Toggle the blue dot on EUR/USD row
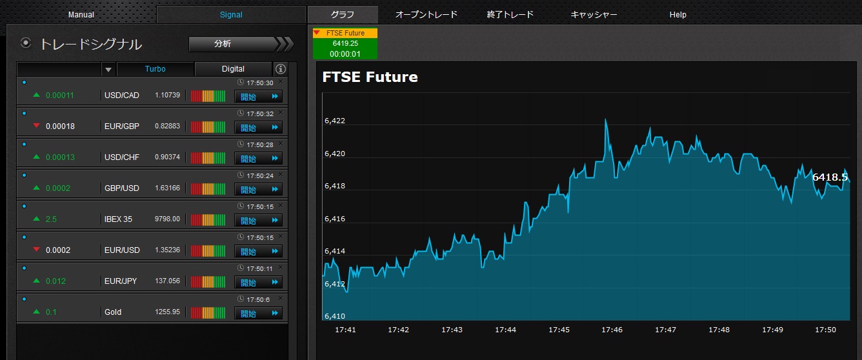Screen dimensions: 862x360 coord(24,237)
